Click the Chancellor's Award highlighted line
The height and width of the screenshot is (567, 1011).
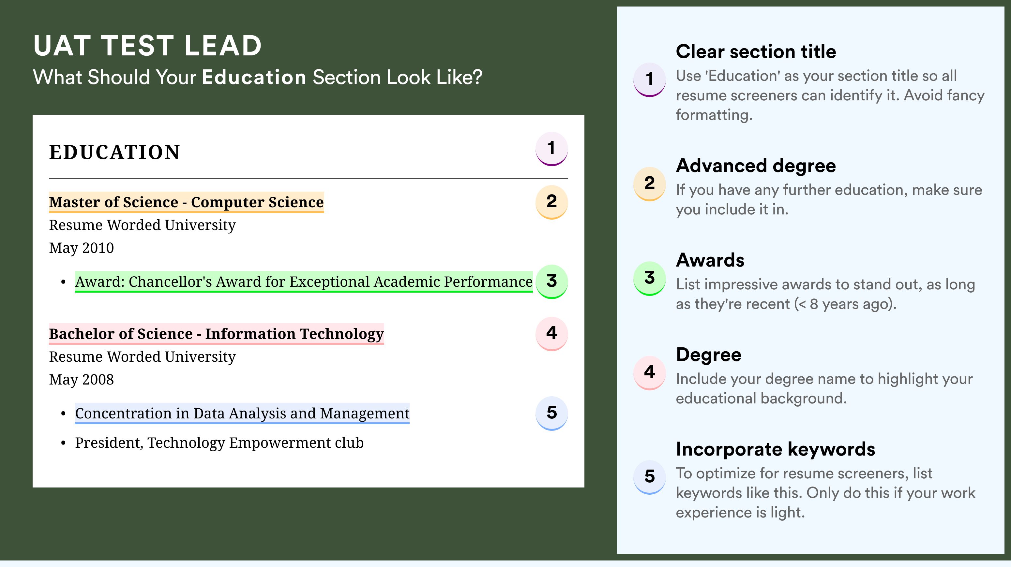(x=303, y=282)
